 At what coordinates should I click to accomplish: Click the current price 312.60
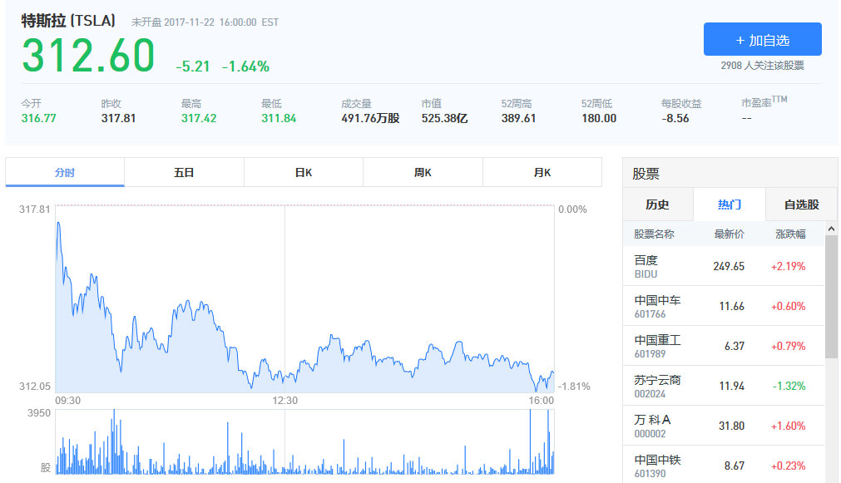pos(88,55)
